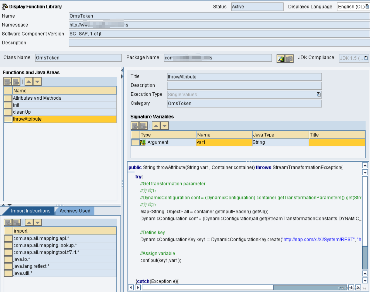Expand left panel with splitter right arrow

122,76
